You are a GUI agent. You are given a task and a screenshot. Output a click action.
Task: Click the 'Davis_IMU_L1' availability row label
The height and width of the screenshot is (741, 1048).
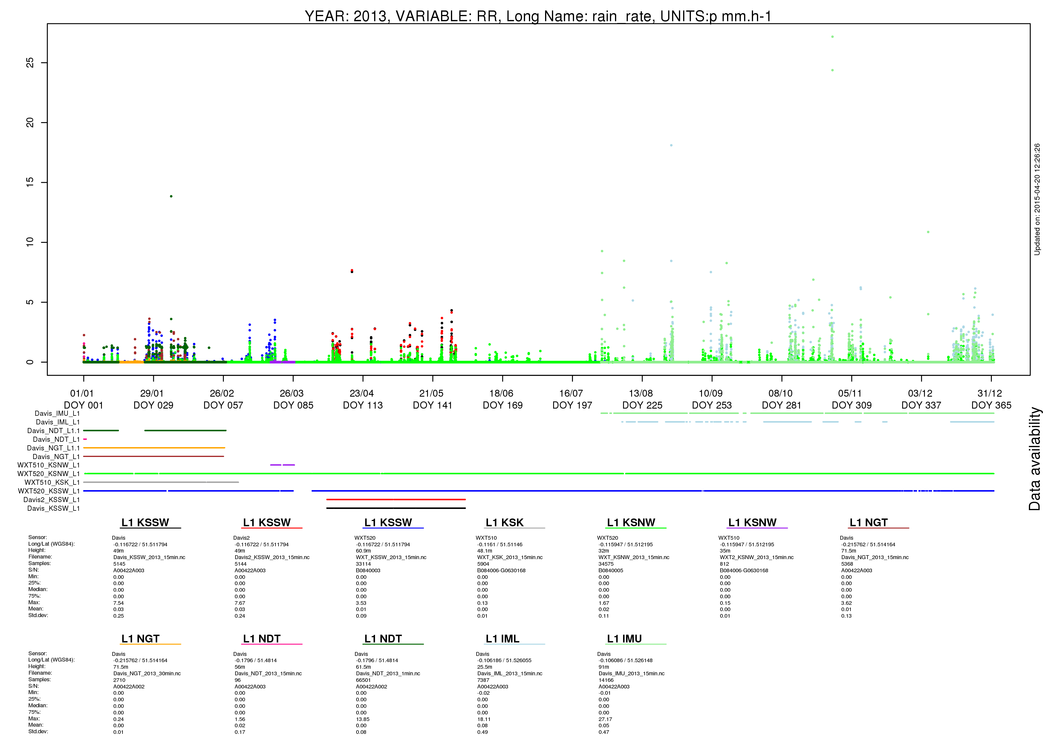57,413
